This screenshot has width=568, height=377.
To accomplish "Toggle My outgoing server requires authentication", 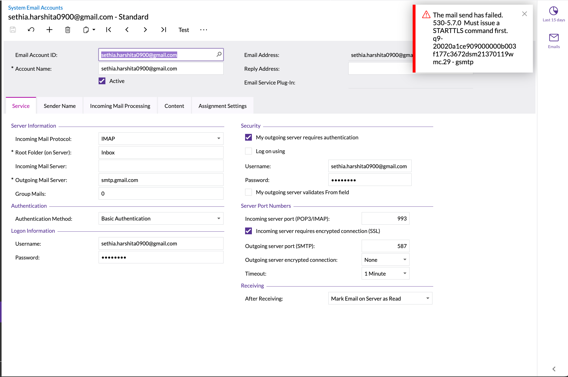I will (248, 137).
